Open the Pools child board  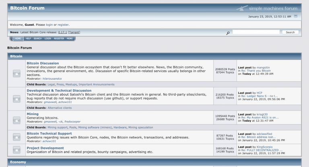(73, 128)
